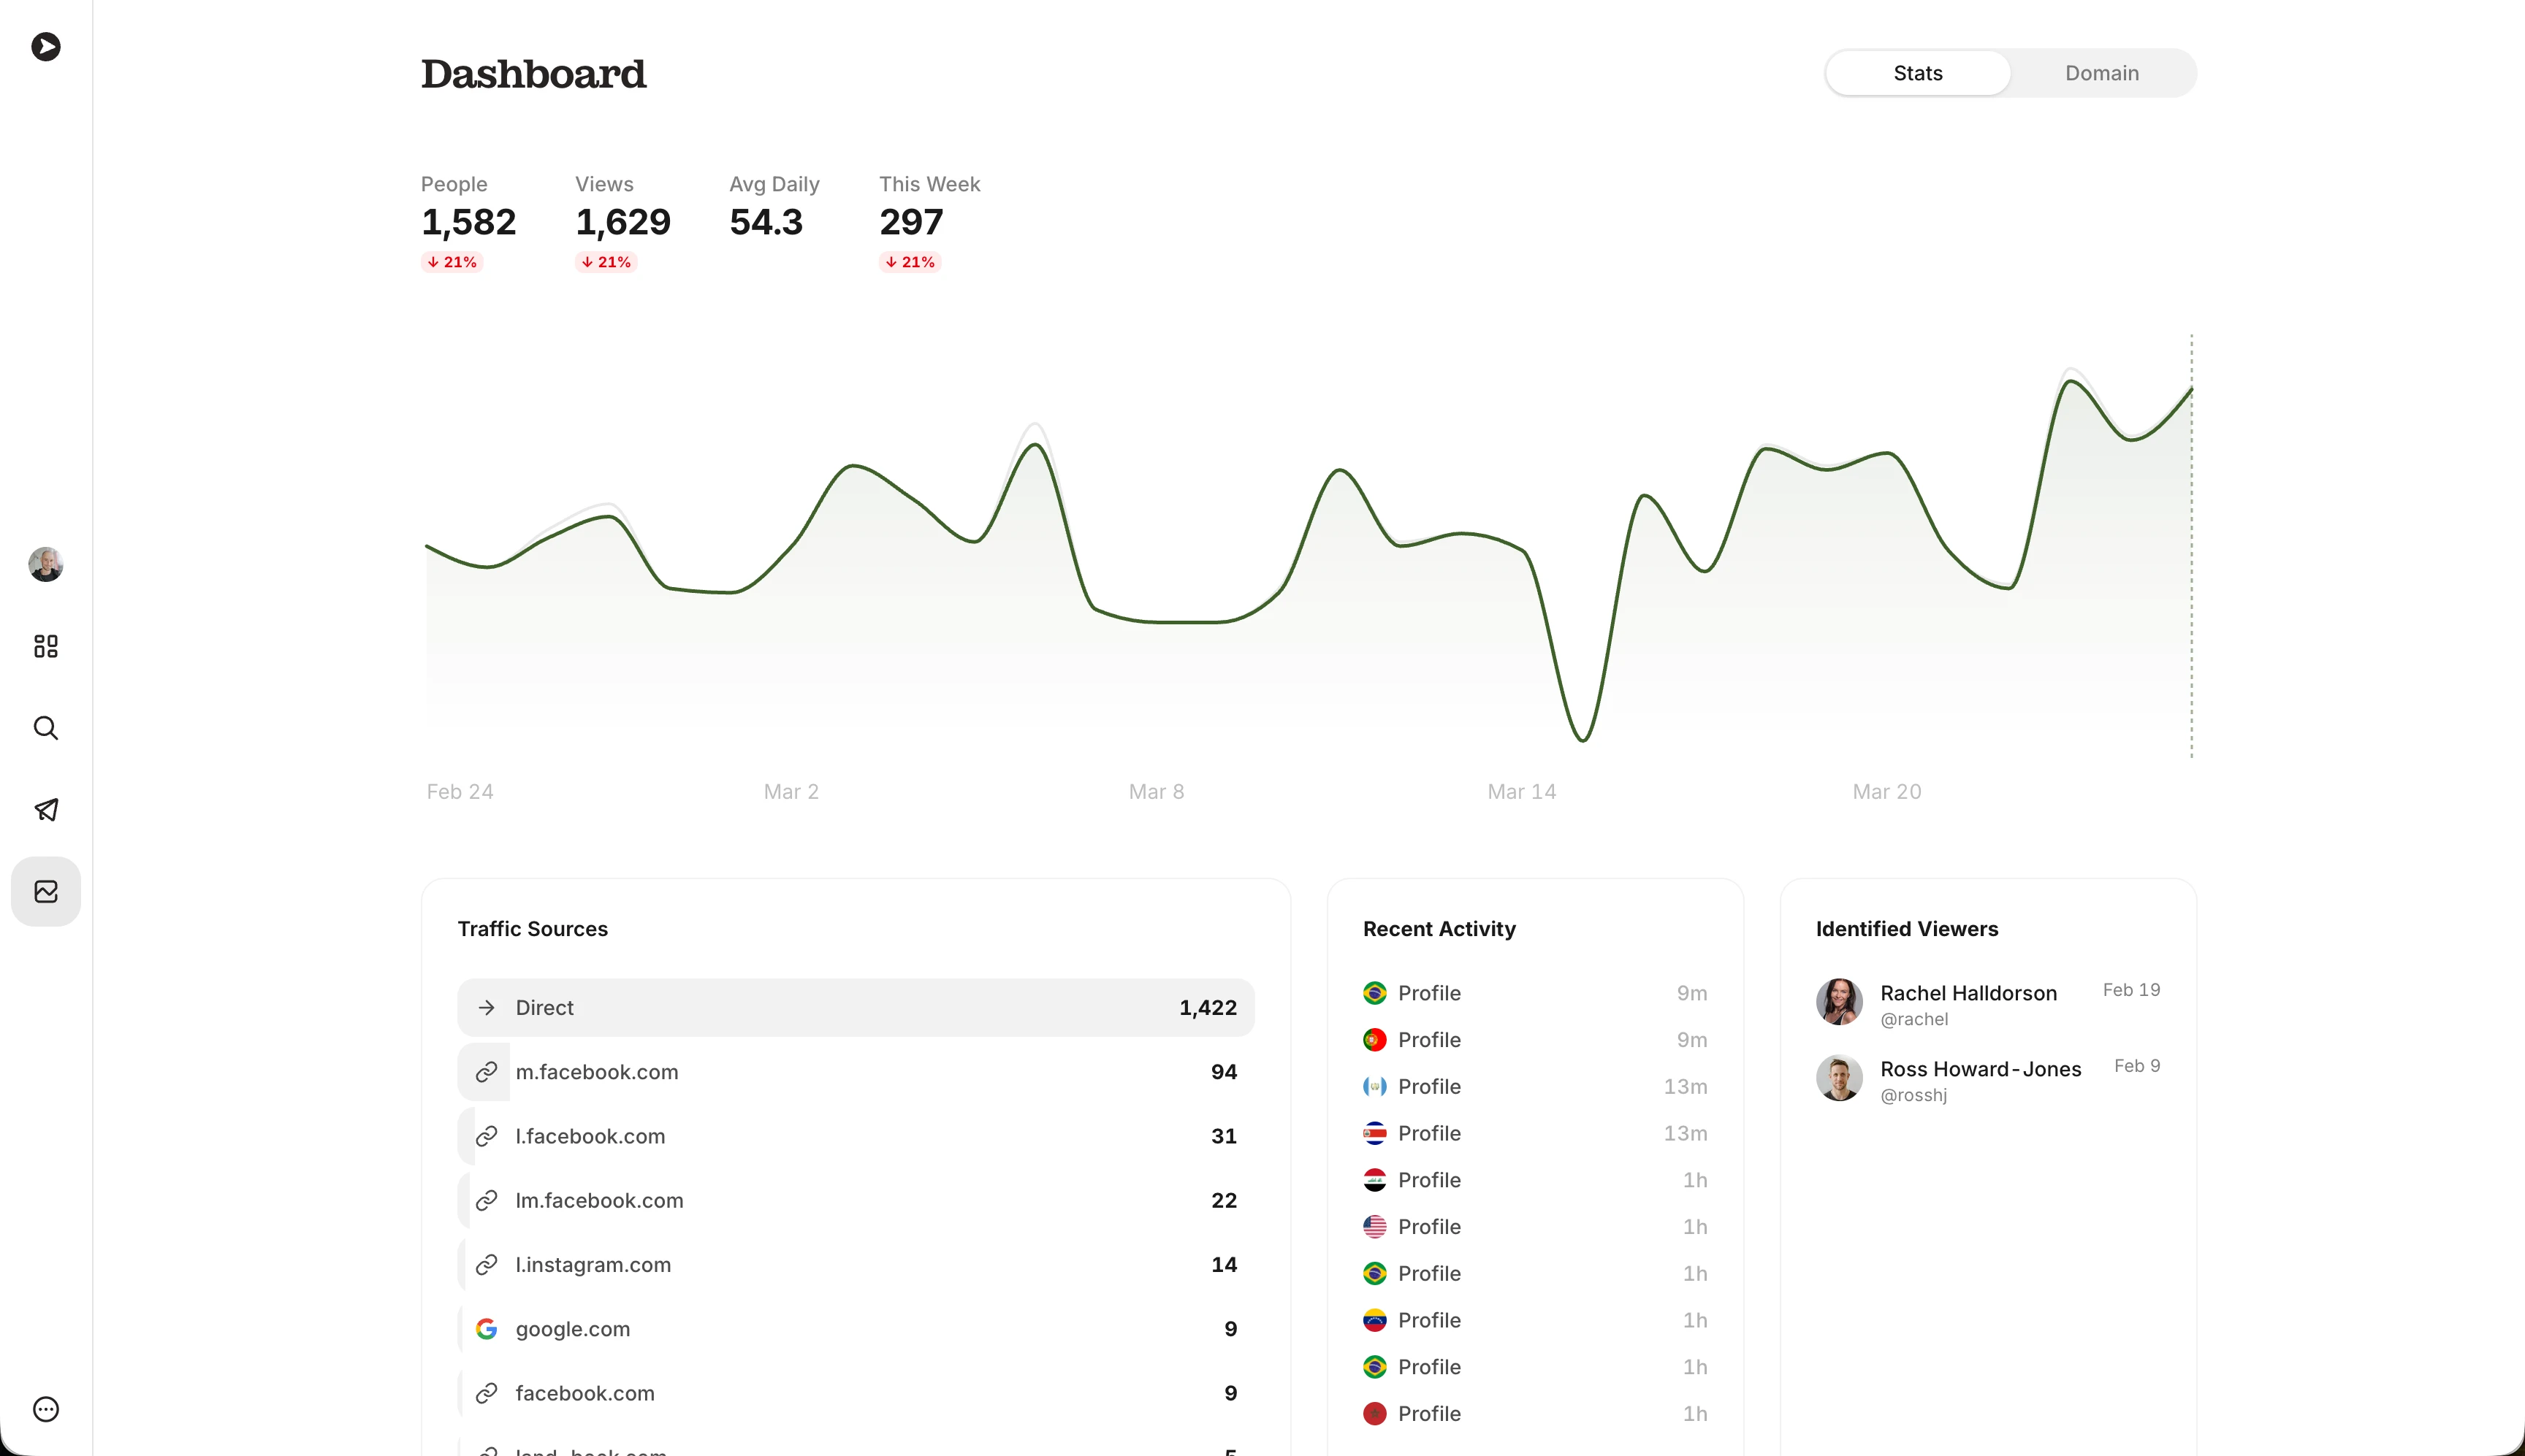Open the more options ellipsis icon
Viewport: 2525px width, 1456px height.
click(46, 1409)
